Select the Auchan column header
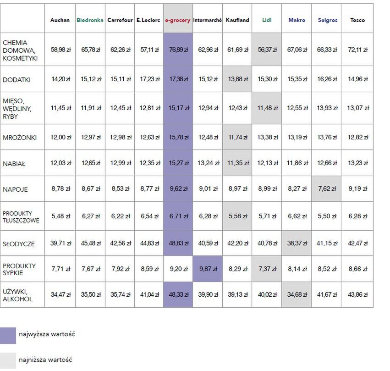390x371 pixels. point(60,18)
